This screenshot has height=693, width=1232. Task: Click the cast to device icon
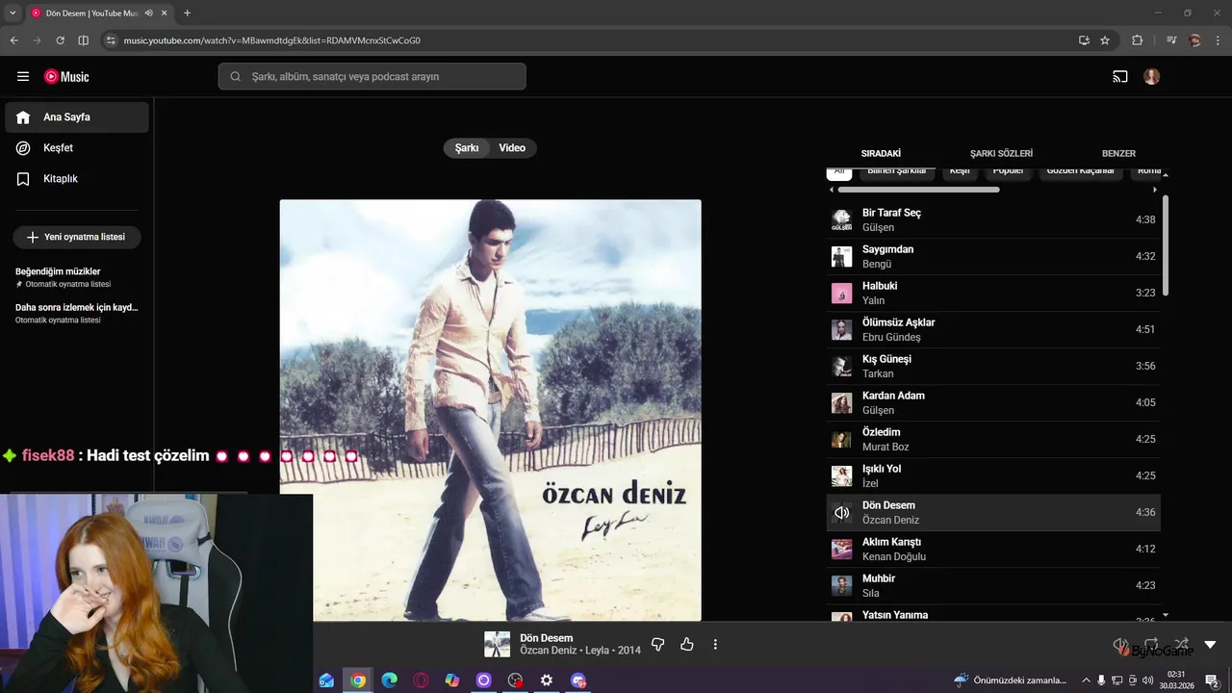(1120, 77)
